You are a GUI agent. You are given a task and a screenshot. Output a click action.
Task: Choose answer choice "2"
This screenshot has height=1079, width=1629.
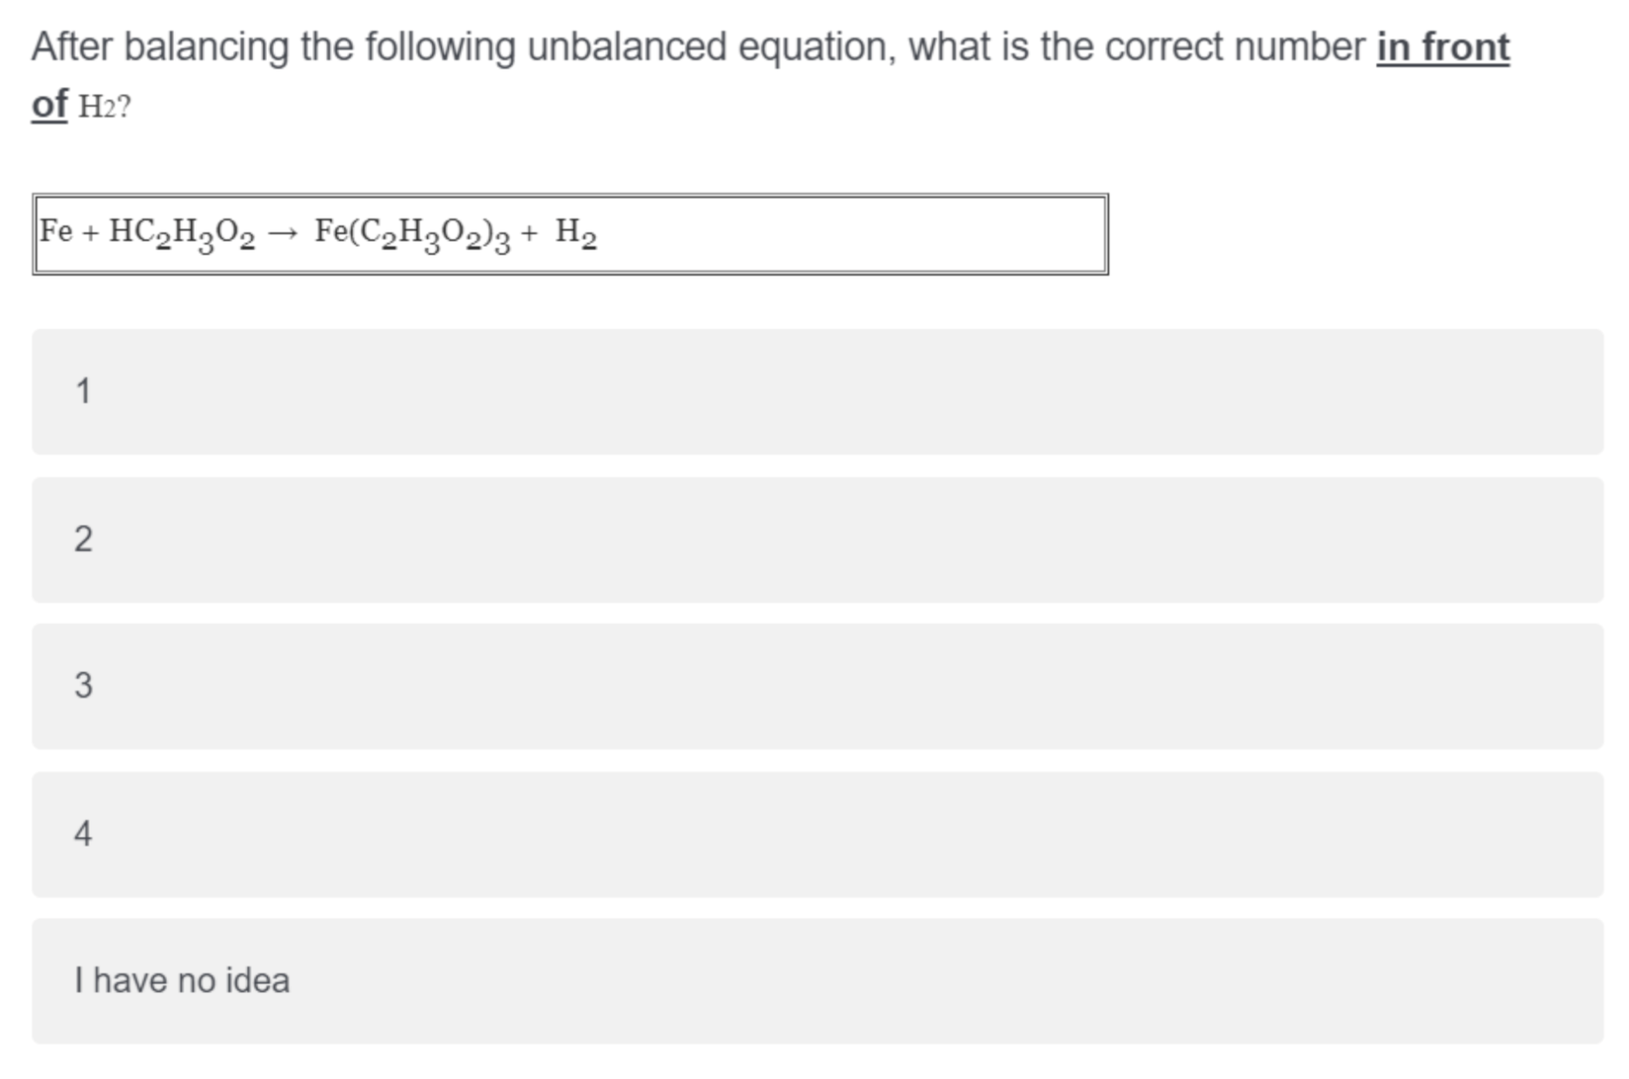point(816,539)
